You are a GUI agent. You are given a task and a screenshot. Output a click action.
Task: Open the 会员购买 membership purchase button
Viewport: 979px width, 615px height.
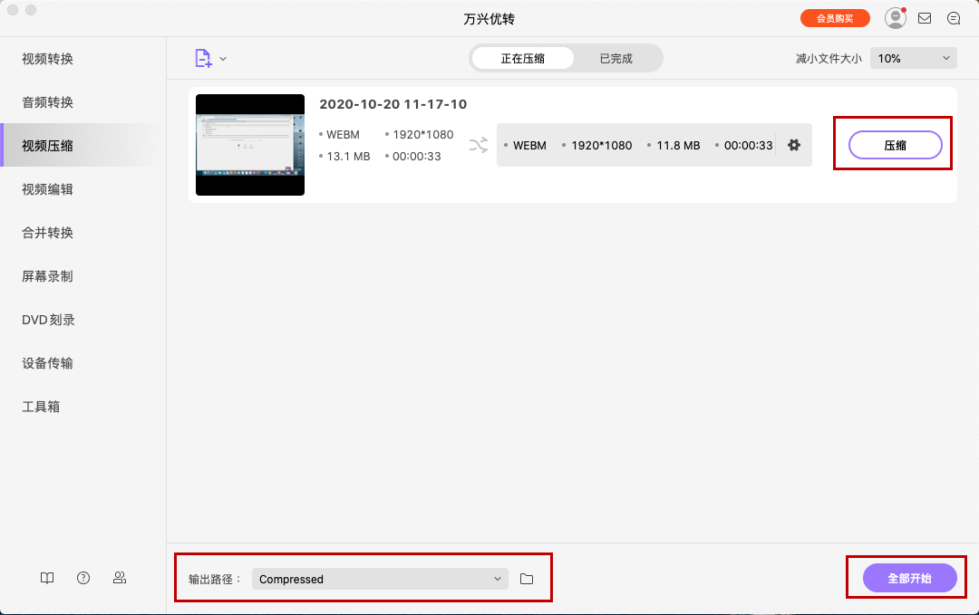click(x=835, y=17)
